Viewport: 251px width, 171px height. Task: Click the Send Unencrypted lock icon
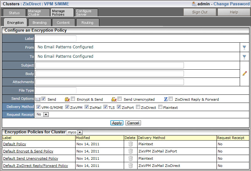tap(114, 99)
